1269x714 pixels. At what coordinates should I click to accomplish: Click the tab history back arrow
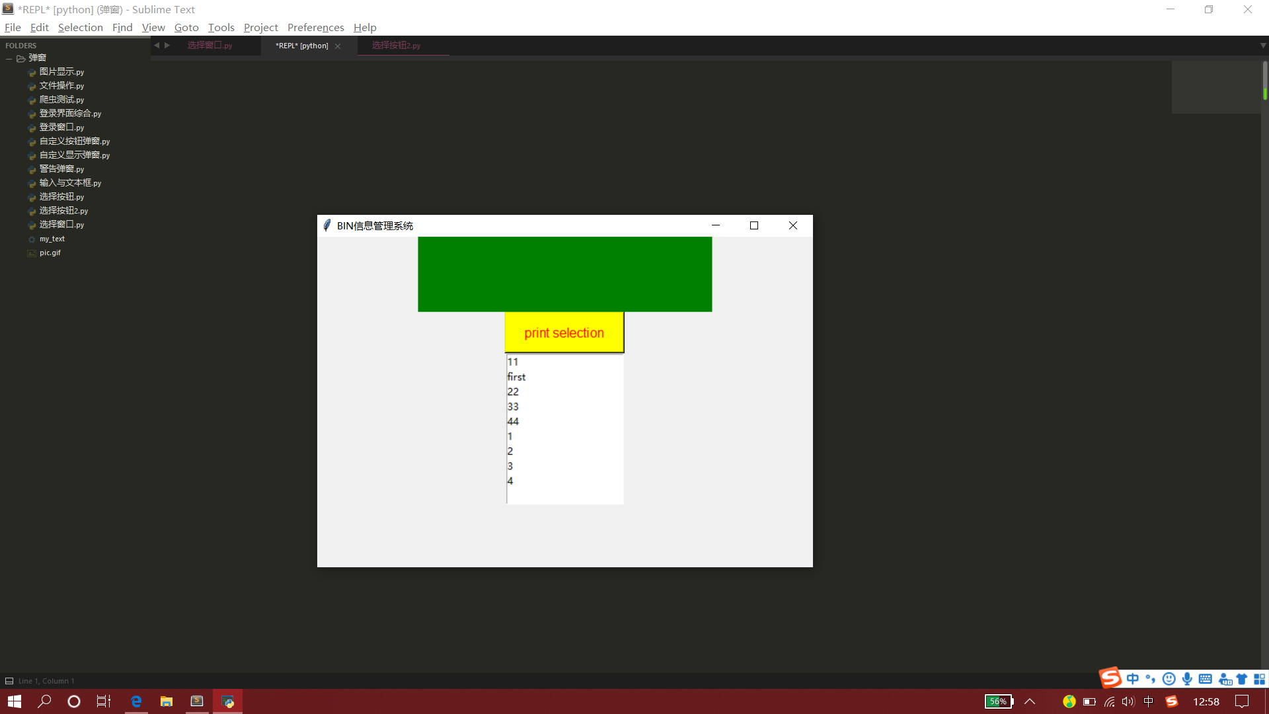point(157,46)
